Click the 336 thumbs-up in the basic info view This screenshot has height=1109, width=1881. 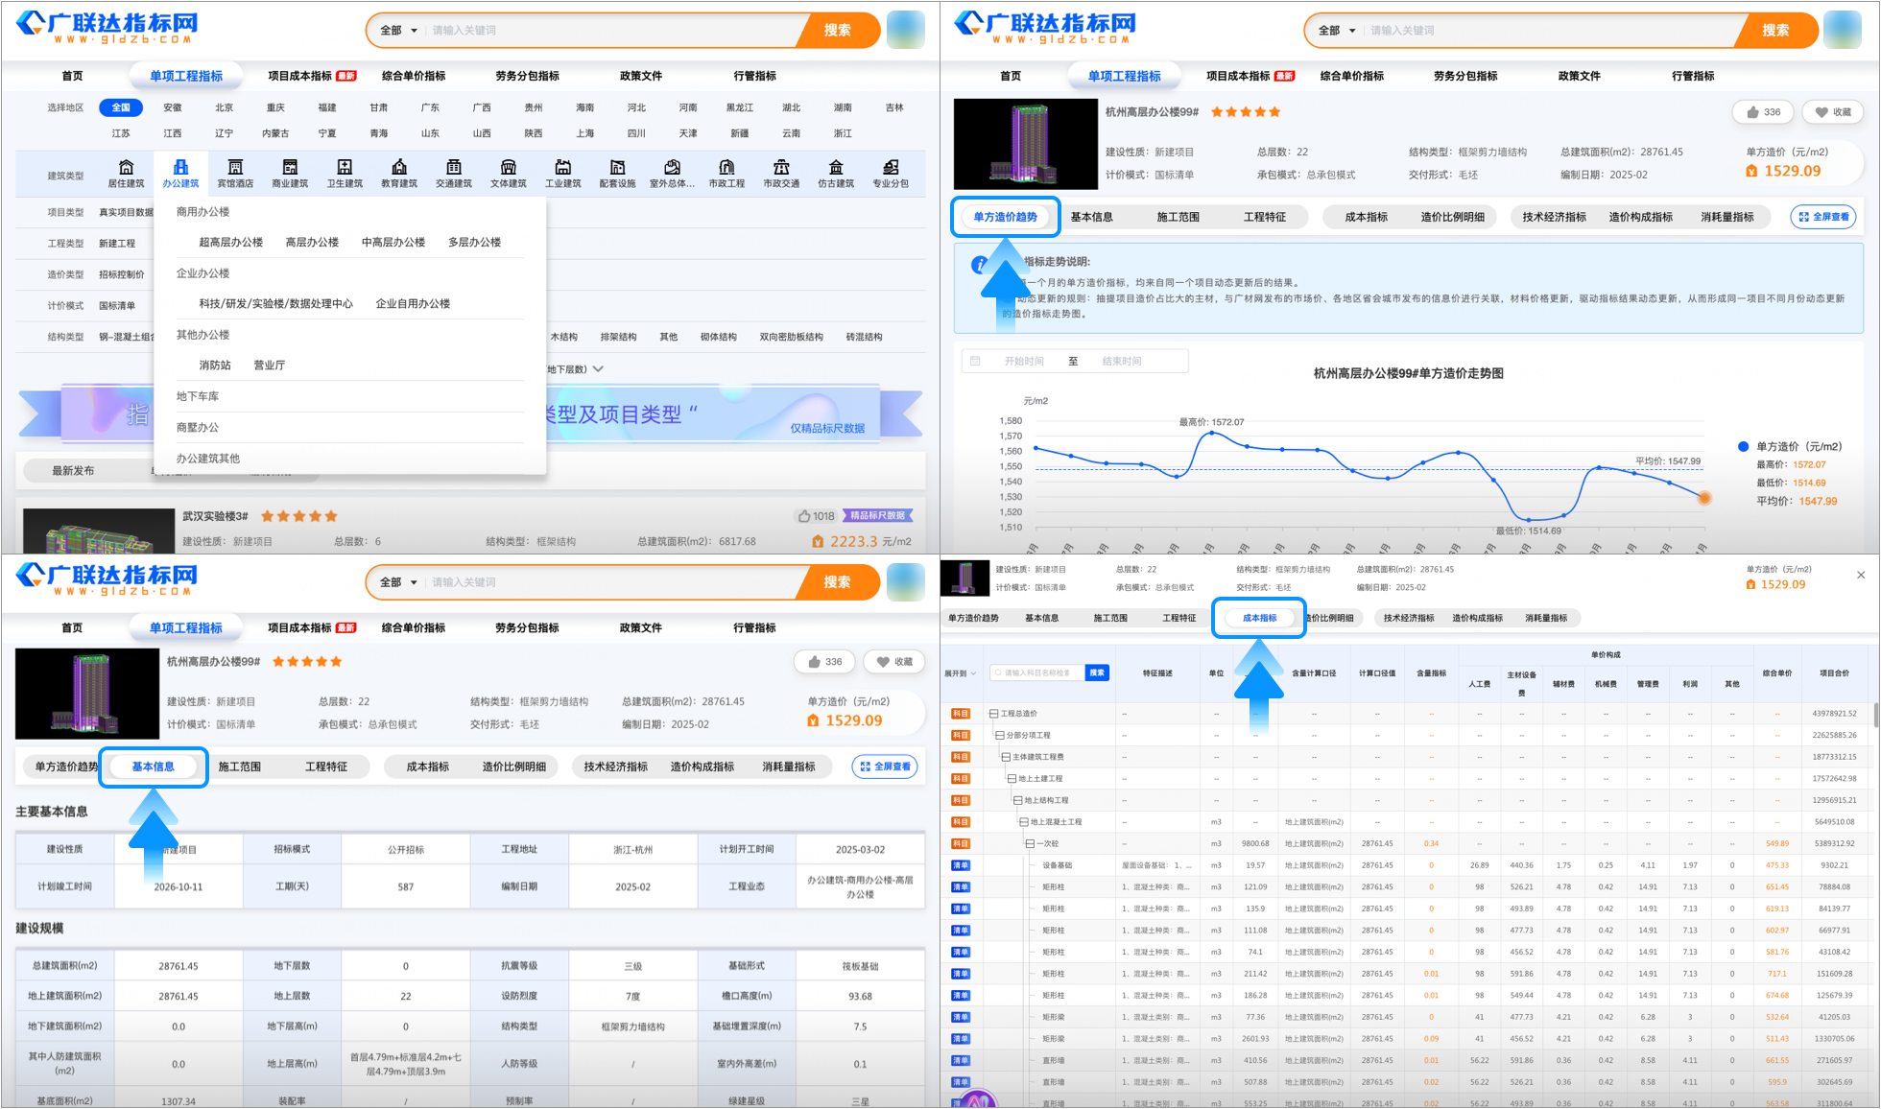coord(825,662)
